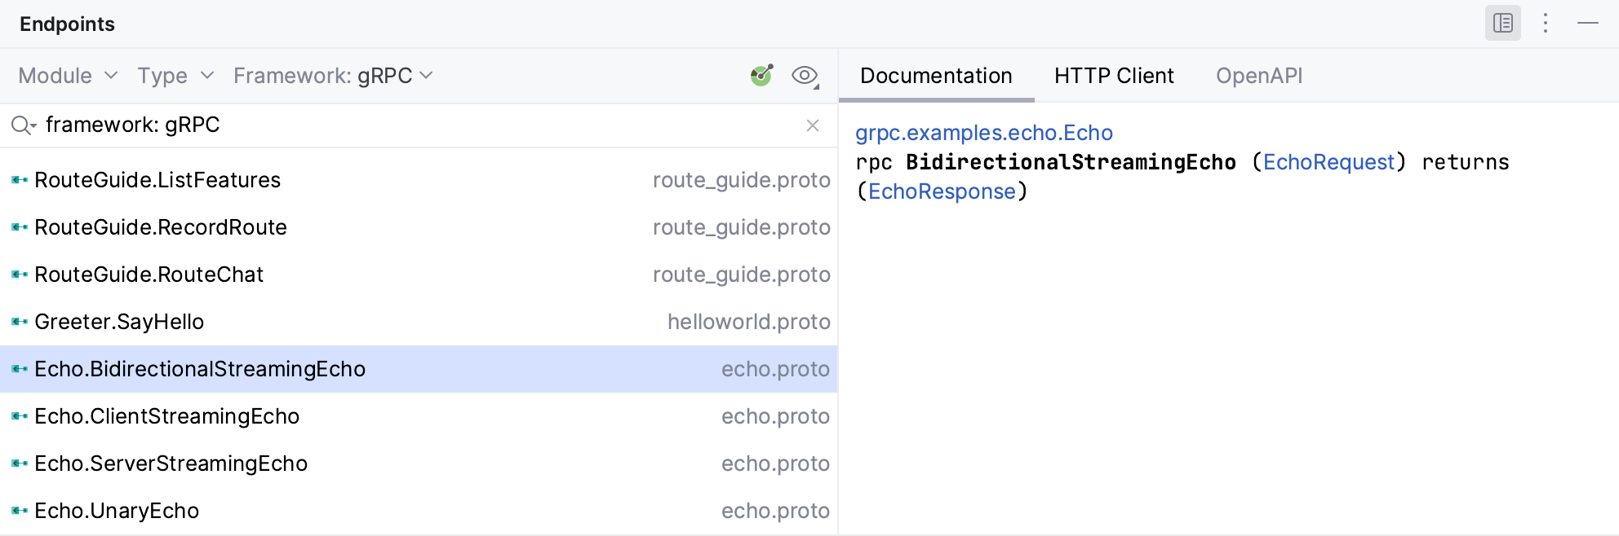Click the endpoint icon beside Greeter.SayHello

pos(20,322)
